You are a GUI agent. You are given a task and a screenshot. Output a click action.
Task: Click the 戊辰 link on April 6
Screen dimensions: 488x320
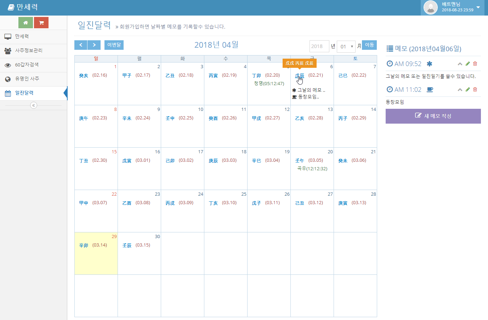(x=300, y=76)
